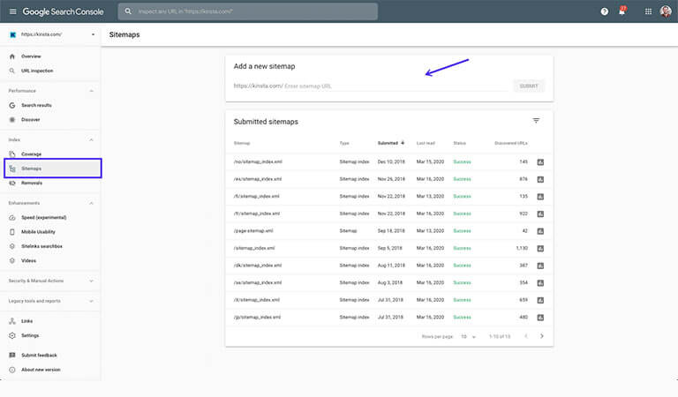This screenshot has width=678, height=397.
Task: Click the SUBMIT sitemap button
Action: coord(529,86)
